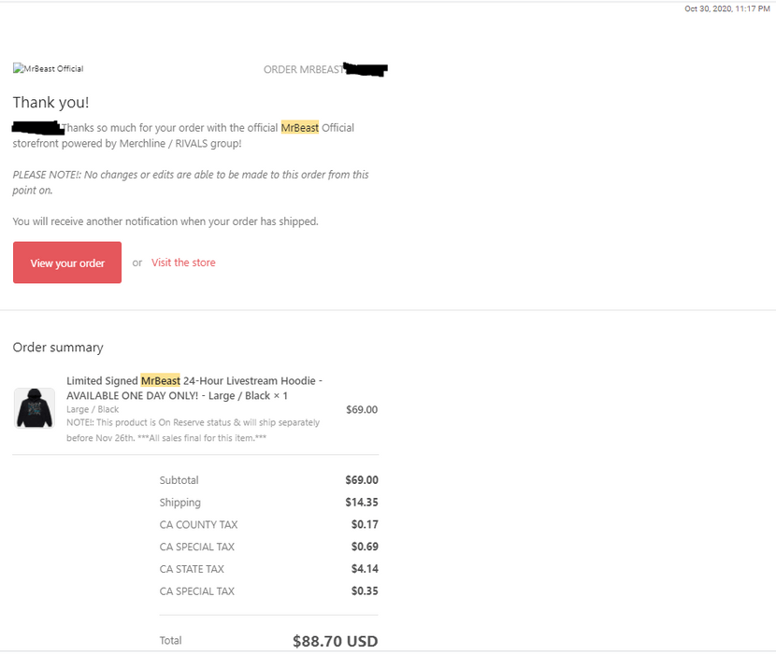Click highlighted MrBeast word in greeting paragraph

[299, 128]
